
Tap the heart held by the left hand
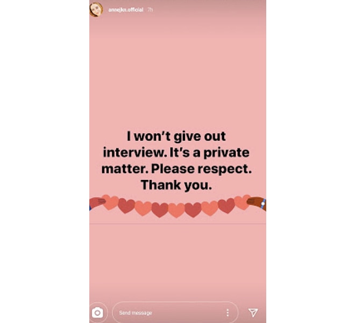(110, 201)
